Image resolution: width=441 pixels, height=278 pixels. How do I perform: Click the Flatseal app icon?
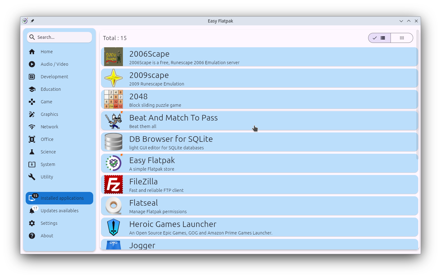[x=114, y=206]
